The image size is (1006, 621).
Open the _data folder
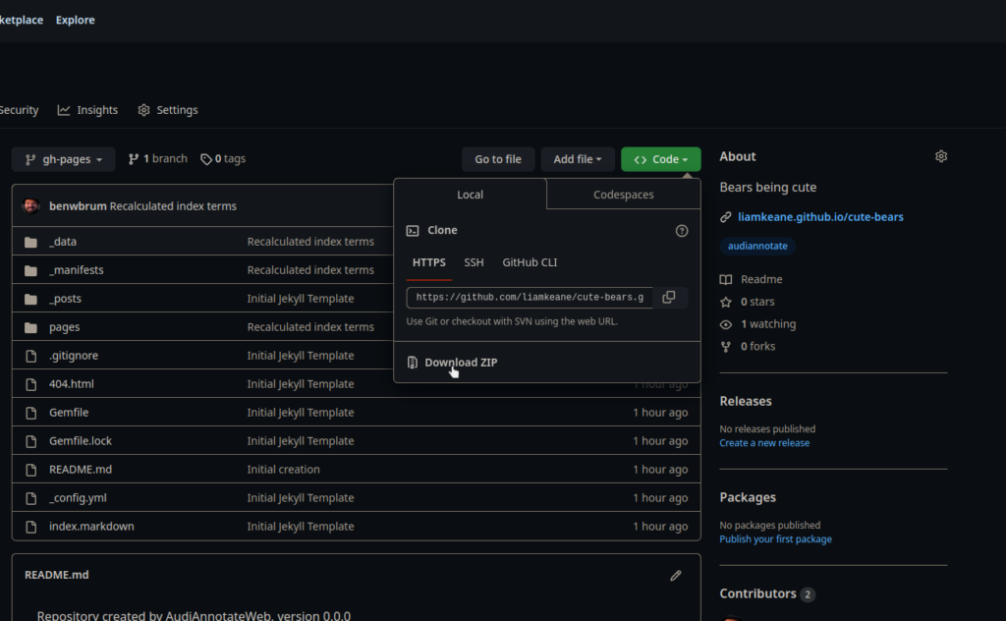(63, 242)
